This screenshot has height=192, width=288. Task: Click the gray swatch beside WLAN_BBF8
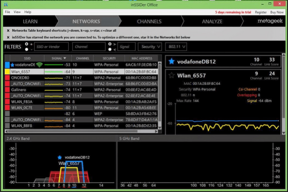[7, 126]
